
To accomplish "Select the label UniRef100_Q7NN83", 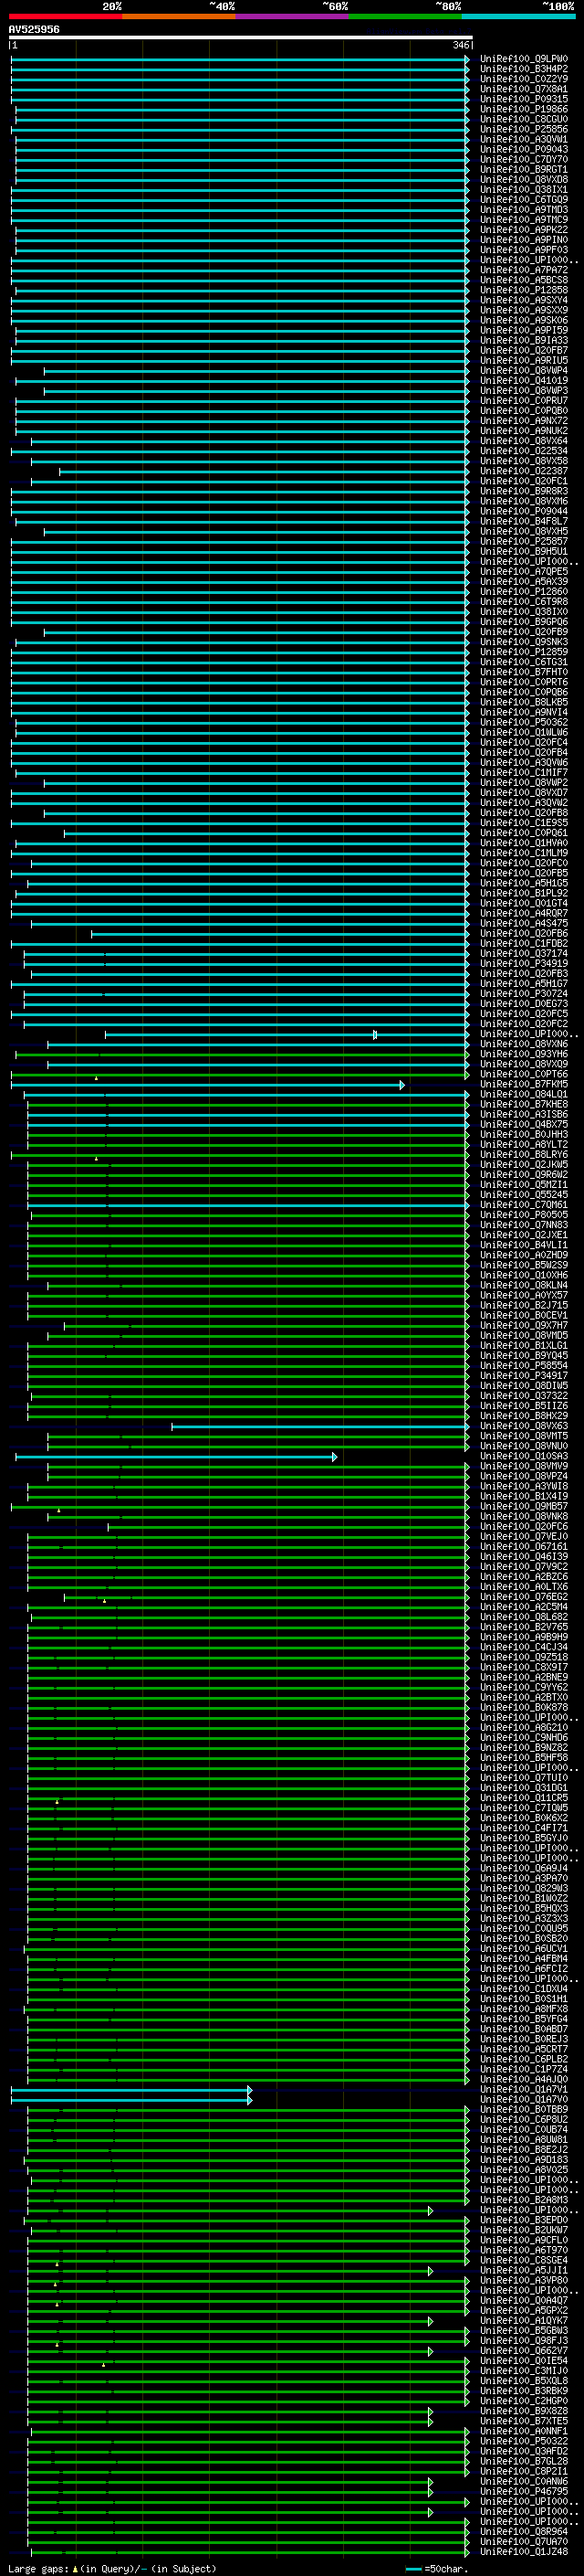I will (524, 1225).
